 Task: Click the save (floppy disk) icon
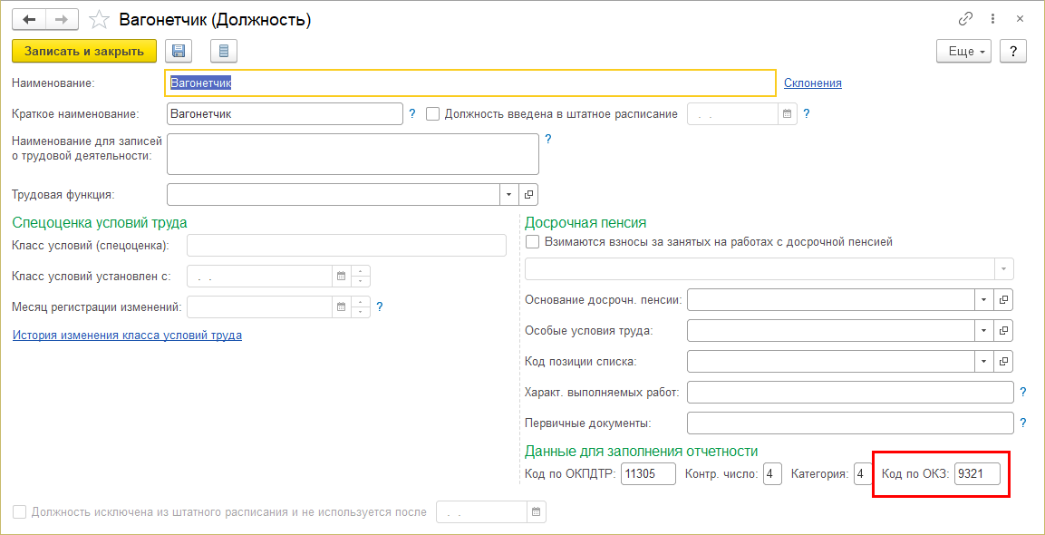(x=179, y=51)
